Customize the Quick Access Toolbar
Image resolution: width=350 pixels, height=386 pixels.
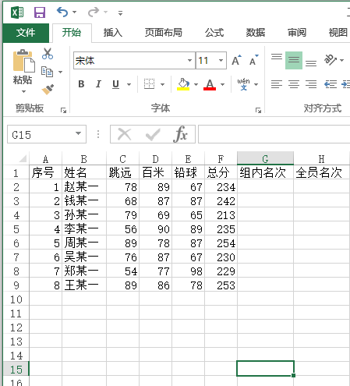click(120, 12)
